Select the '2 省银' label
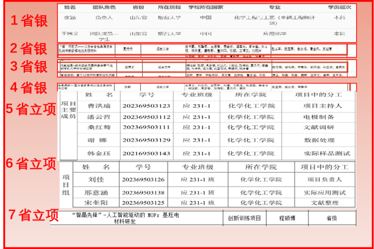 (28, 49)
